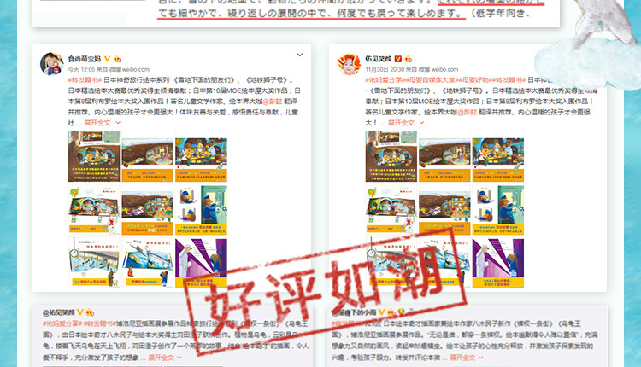The height and width of the screenshot is (367, 641).
Task: Open top-middle thumbnail in 食尚萌宝妈's image grid
Action: pos(148,156)
